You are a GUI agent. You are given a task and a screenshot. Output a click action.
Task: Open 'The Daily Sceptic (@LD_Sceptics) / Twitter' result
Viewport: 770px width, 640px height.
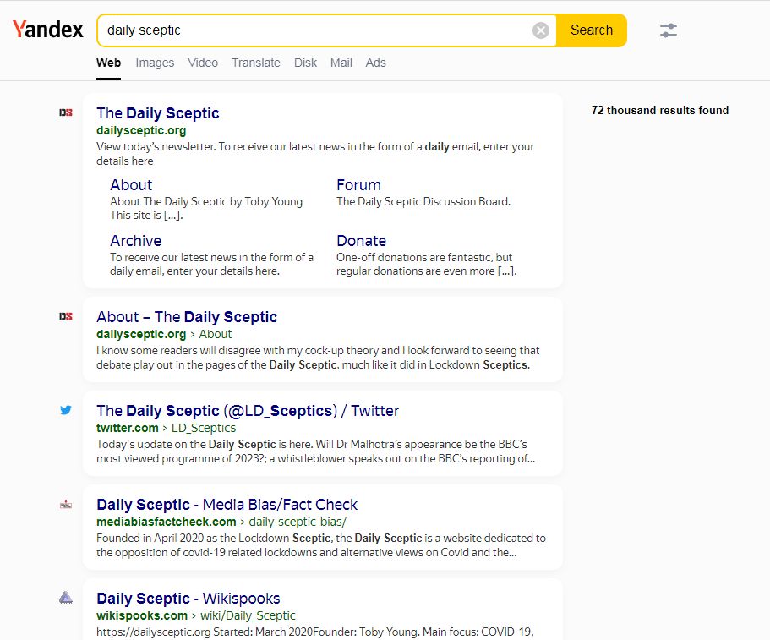point(248,411)
